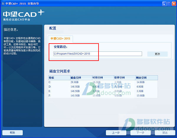Click the 磁盘空间需求 heading

[60, 71]
